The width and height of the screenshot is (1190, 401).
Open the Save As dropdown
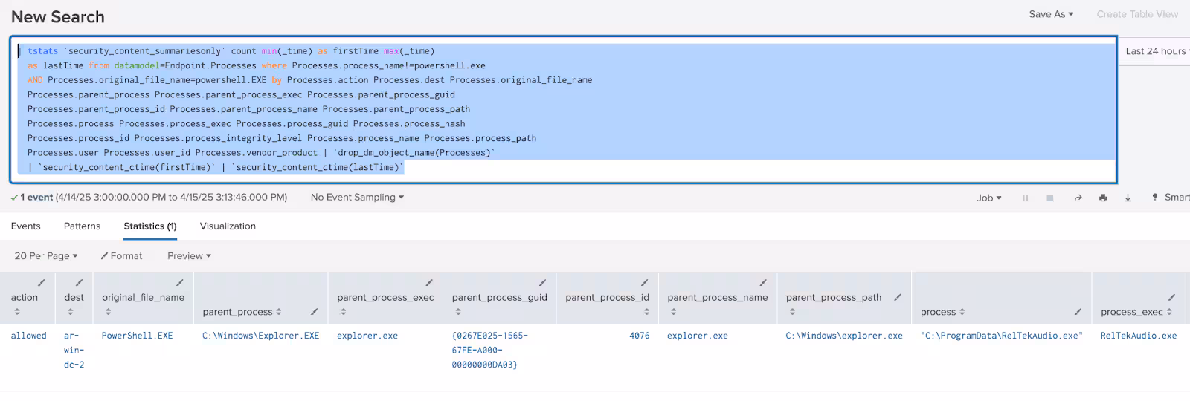point(1050,14)
